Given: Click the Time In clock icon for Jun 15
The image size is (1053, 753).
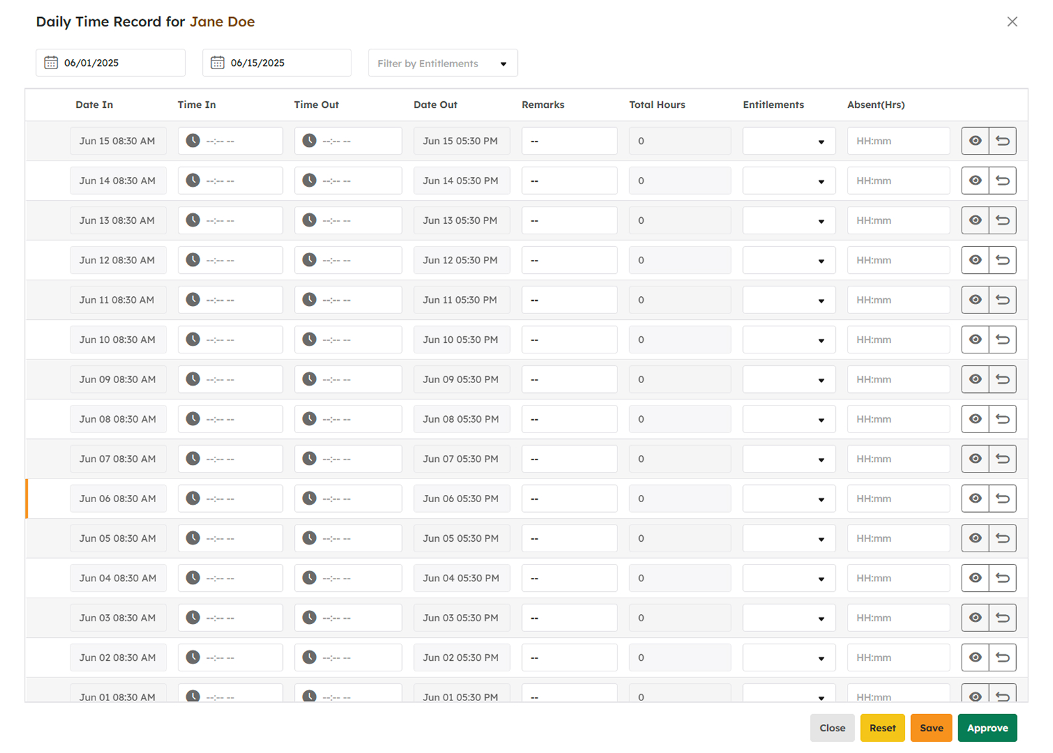Looking at the screenshot, I should pos(193,141).
